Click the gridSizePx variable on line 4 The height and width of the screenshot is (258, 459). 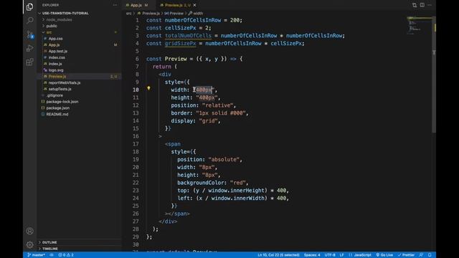point(180,43)
